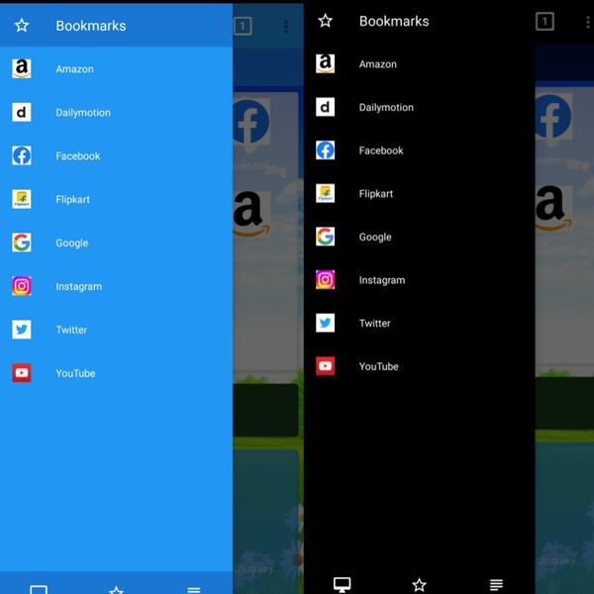Open the Dailymotion favicon in the blue bookmarks panel
Screen dimensions: 594x594
pos(22,112)
